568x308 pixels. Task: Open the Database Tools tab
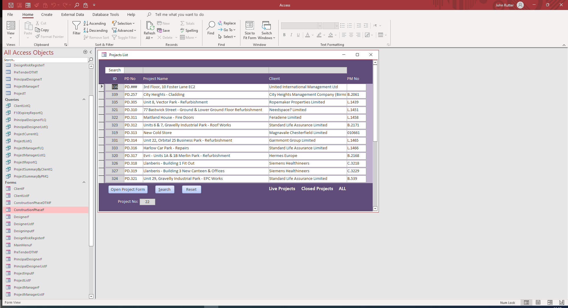[x=105, y=14]
